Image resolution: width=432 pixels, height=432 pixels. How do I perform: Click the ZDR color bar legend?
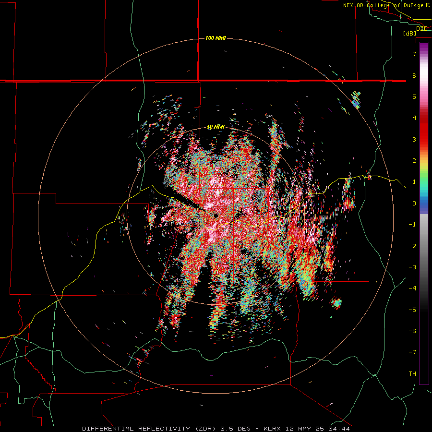(x=424, y=213)
